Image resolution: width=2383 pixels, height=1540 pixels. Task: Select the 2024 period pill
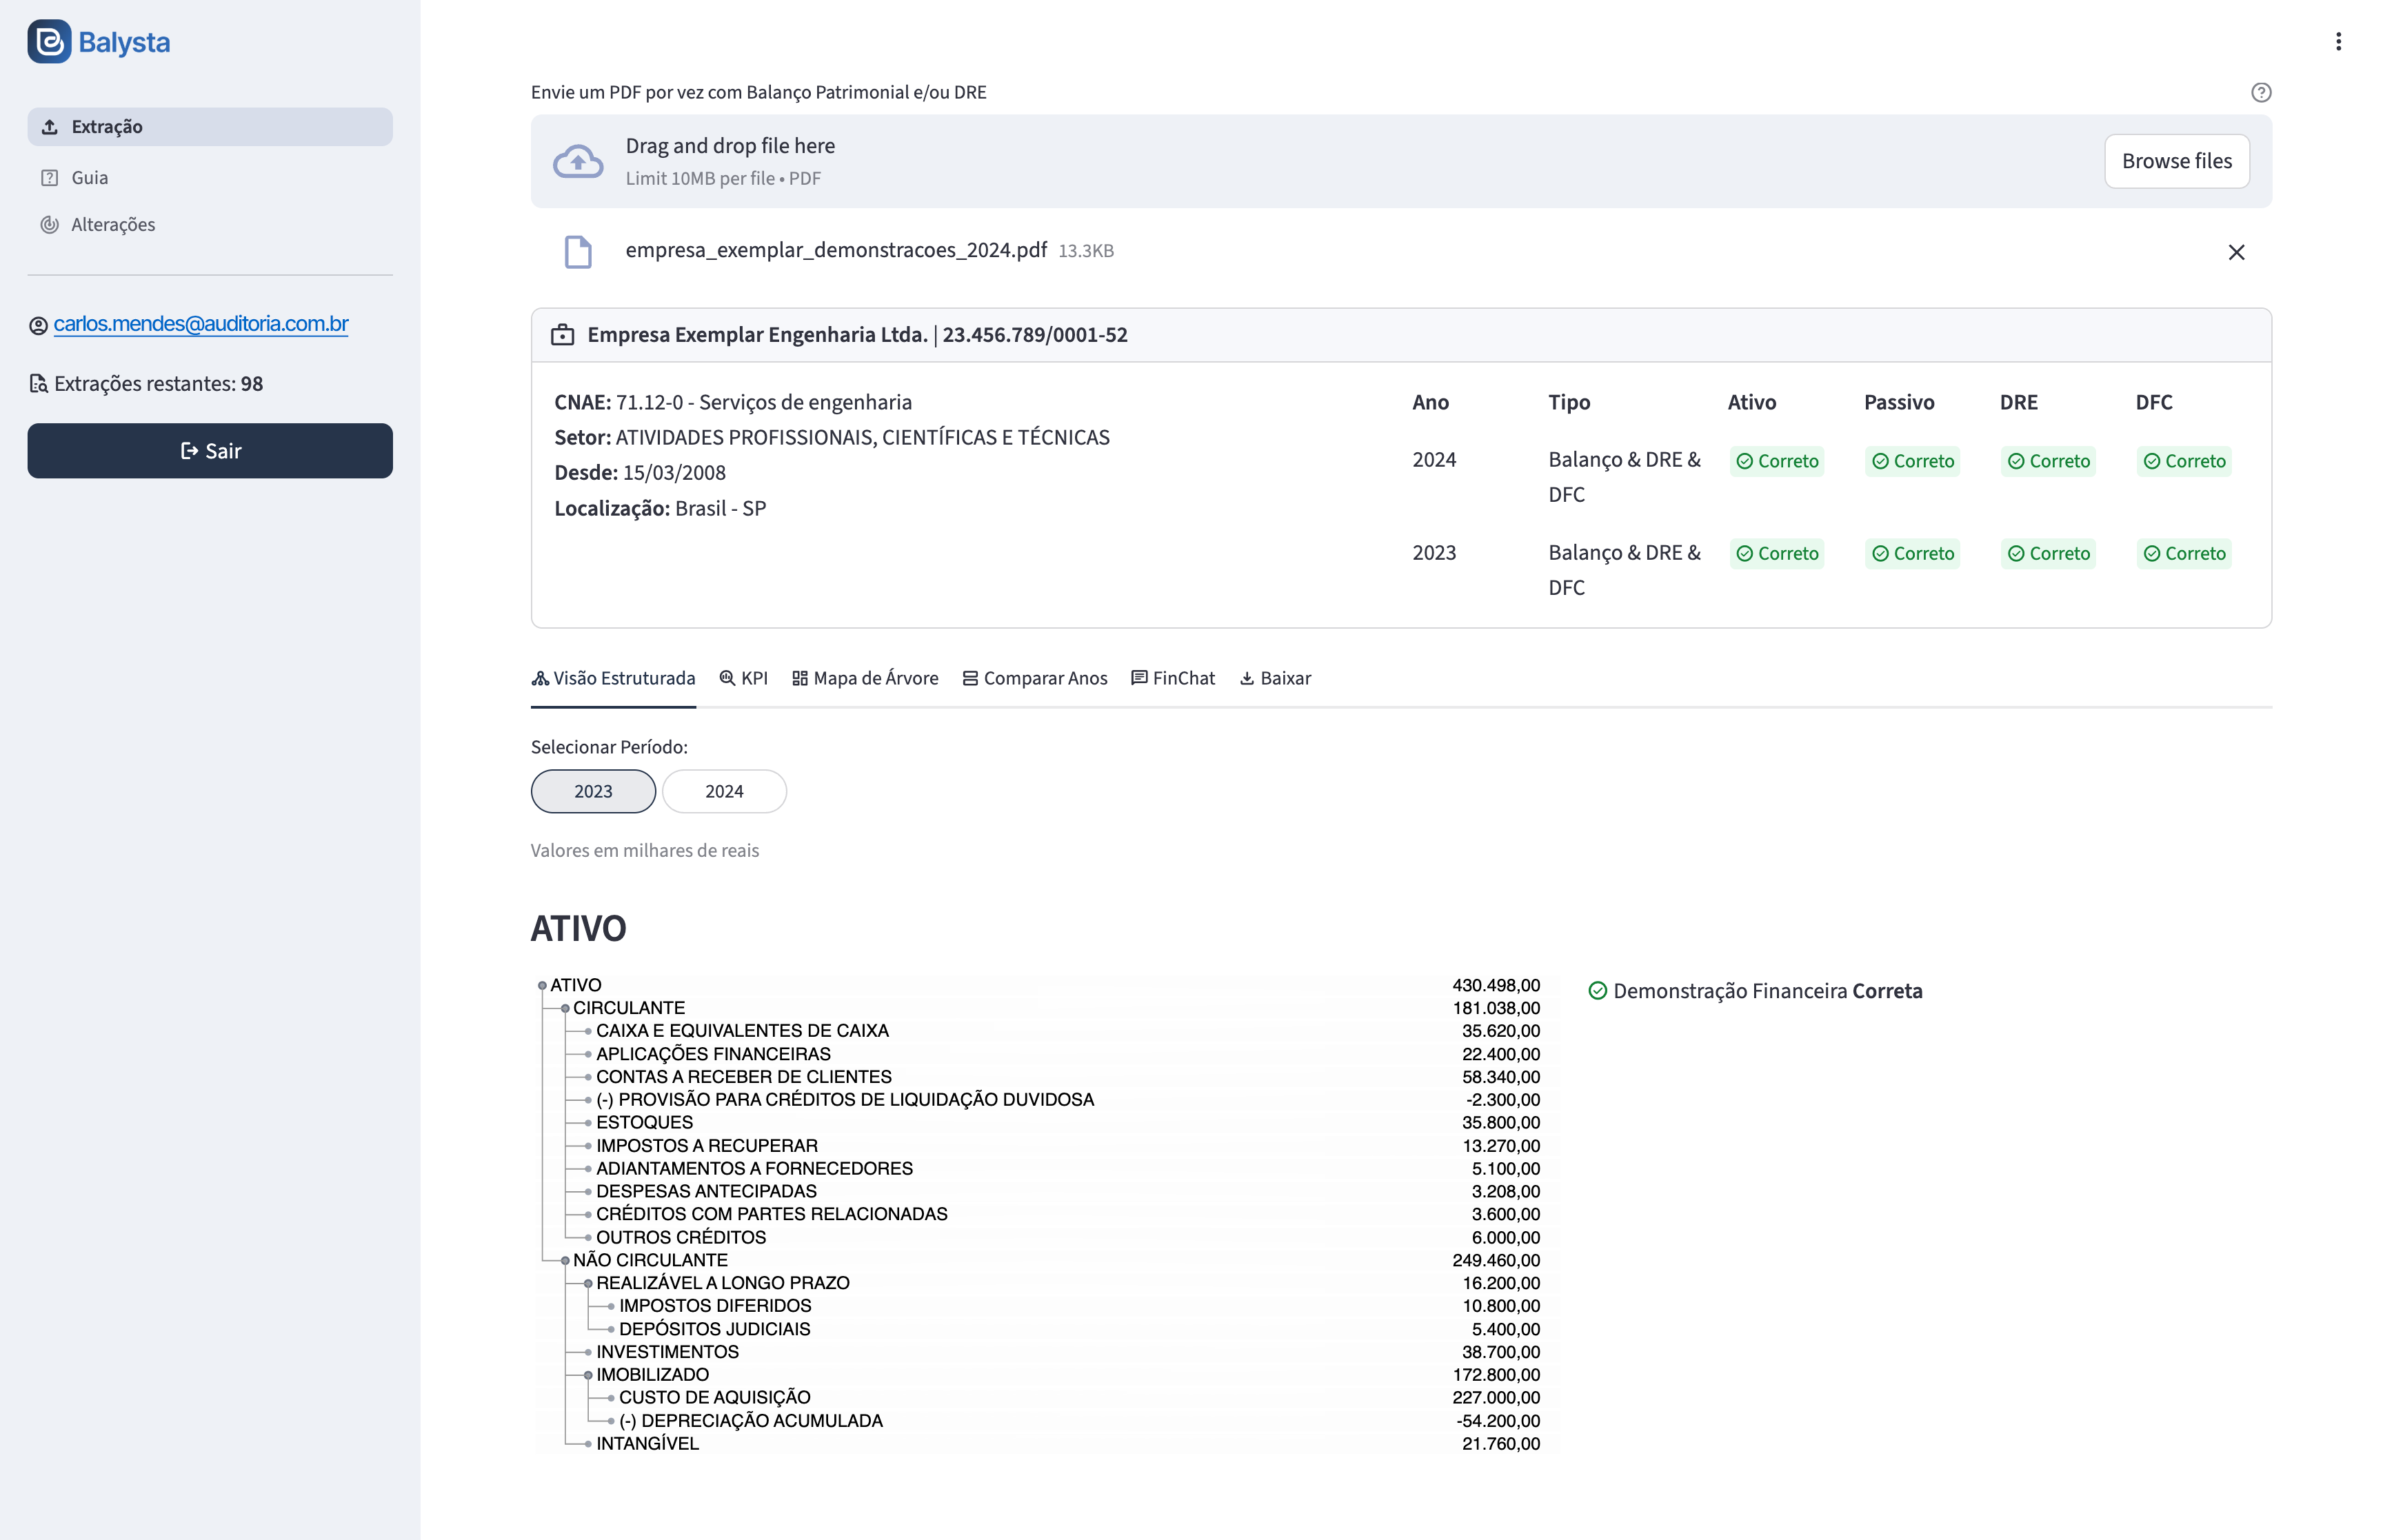pyautogui.click(x=724, y=791)
